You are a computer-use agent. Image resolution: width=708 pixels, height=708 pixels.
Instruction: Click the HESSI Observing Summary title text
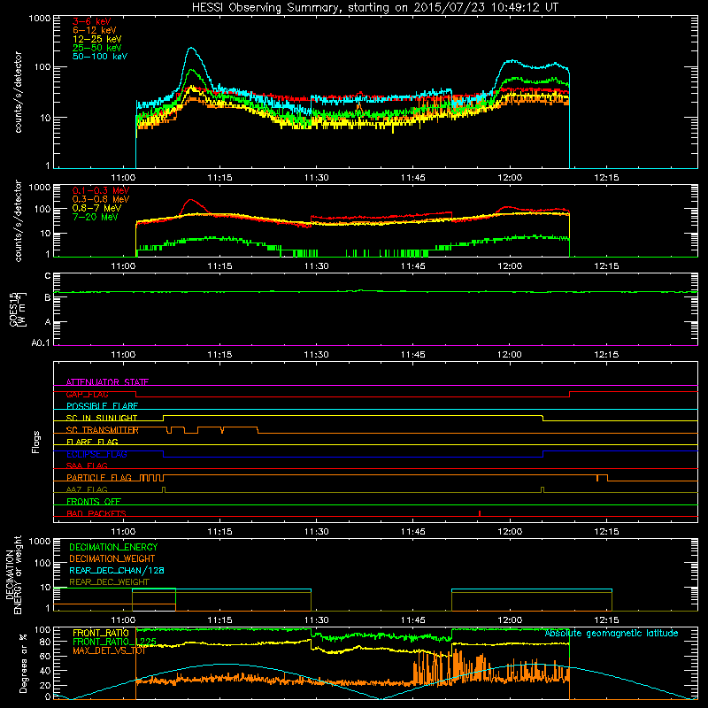coord(374,8)
